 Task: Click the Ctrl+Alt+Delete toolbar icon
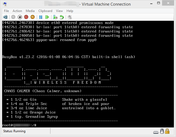(x=5, y=17)
